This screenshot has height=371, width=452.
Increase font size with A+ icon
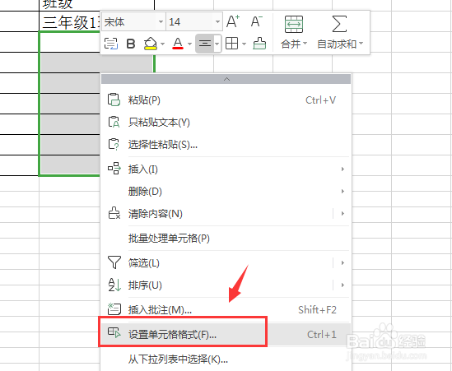233,21
